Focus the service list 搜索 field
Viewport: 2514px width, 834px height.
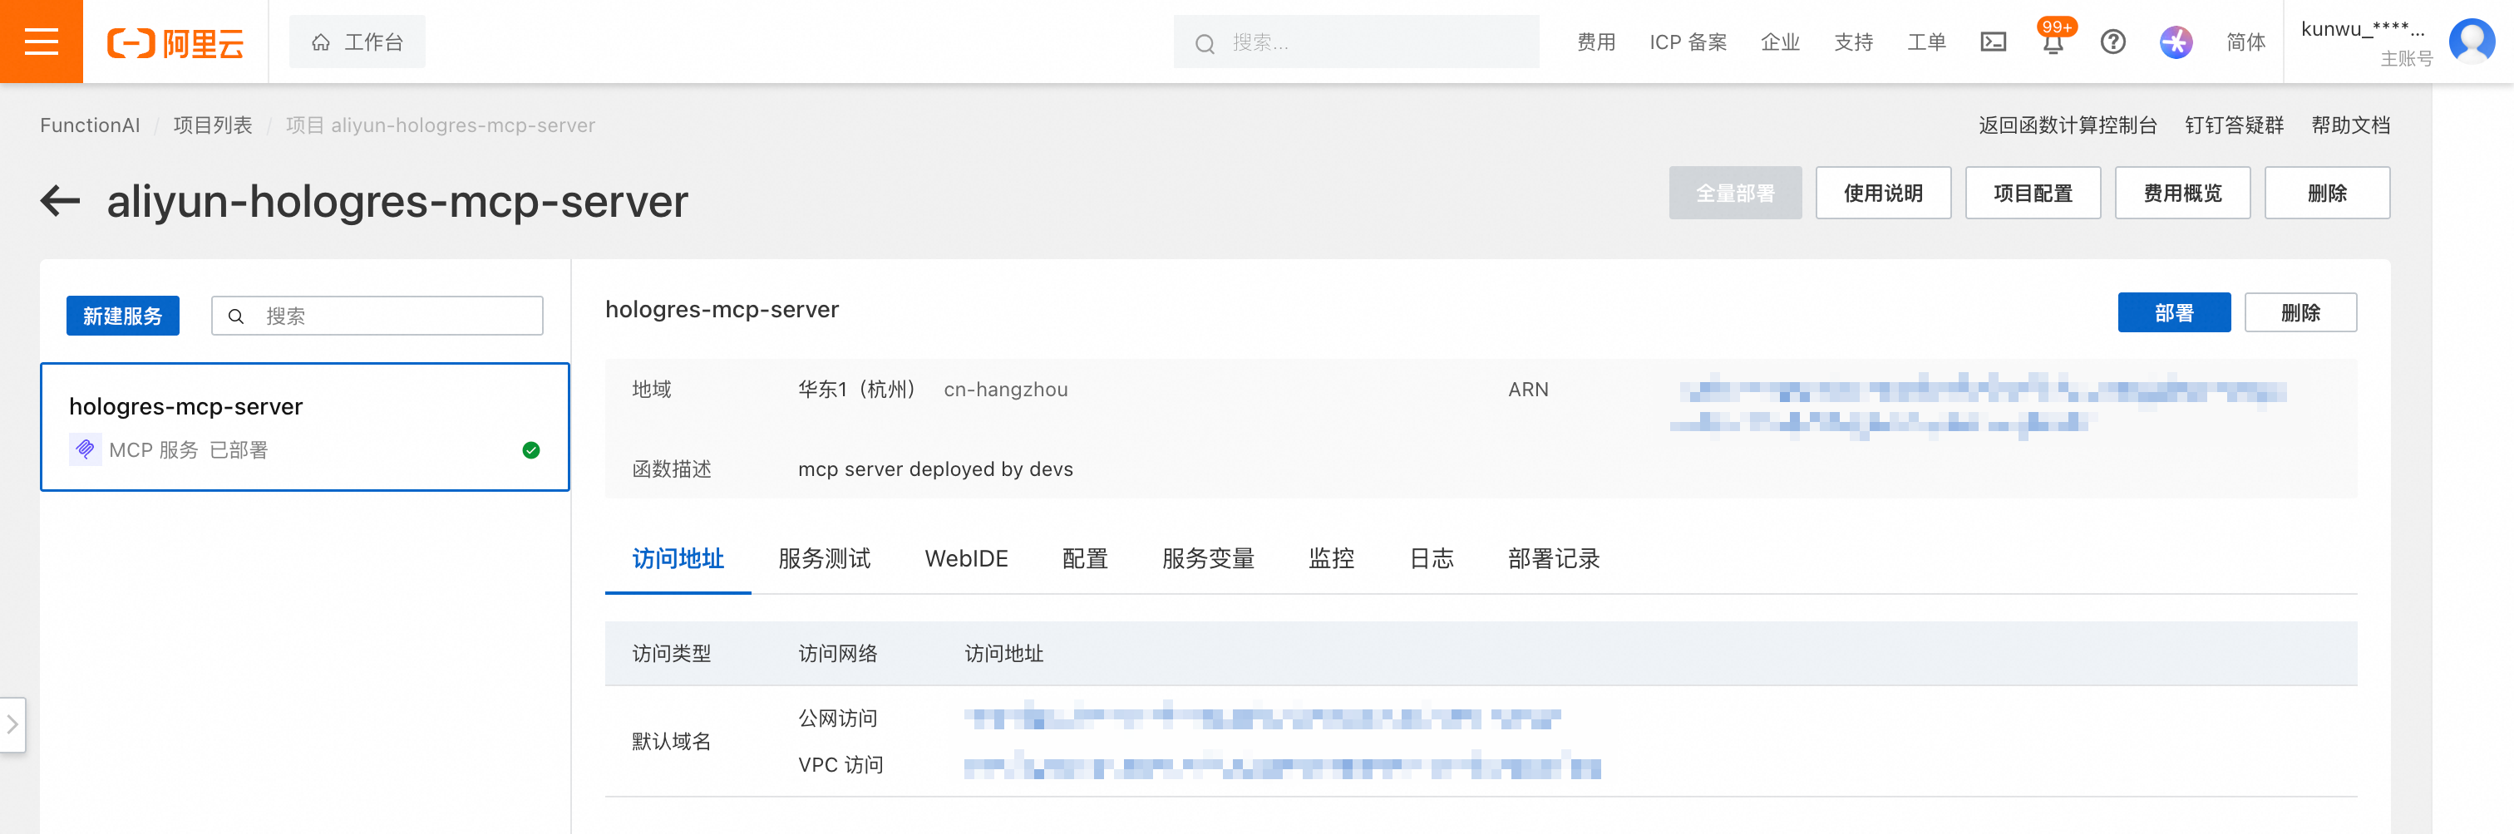[x=377, y=316]
